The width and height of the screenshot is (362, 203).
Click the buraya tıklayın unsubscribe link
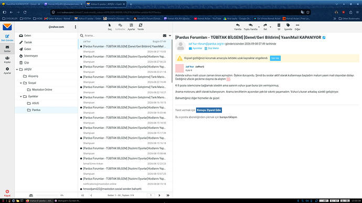(228, 117)
